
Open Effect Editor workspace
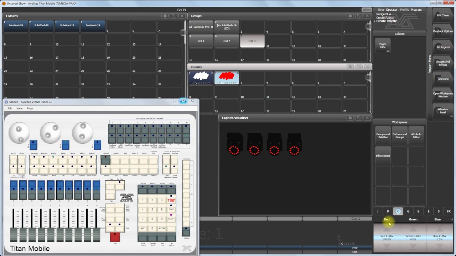pyautogui.click(x=383, y=156)
